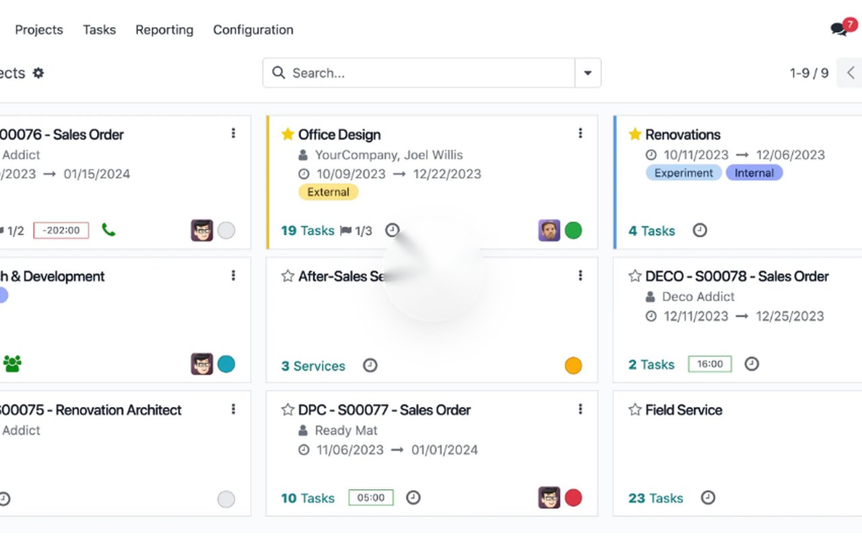Go to the previous page with the pager arrow

(850, 73)
